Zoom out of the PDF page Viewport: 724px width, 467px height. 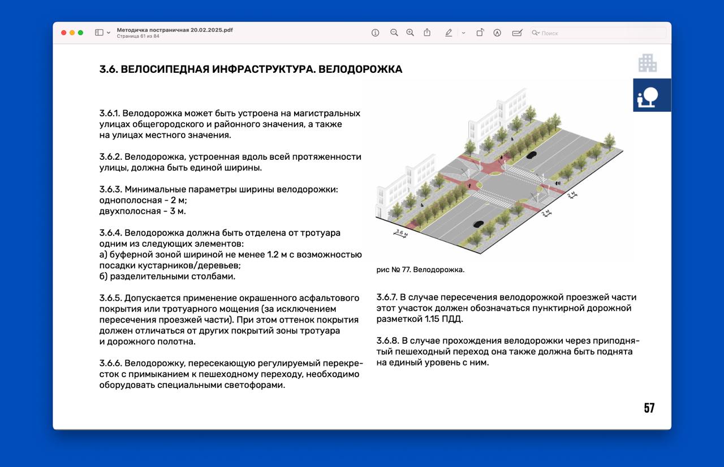coord(394,33)
